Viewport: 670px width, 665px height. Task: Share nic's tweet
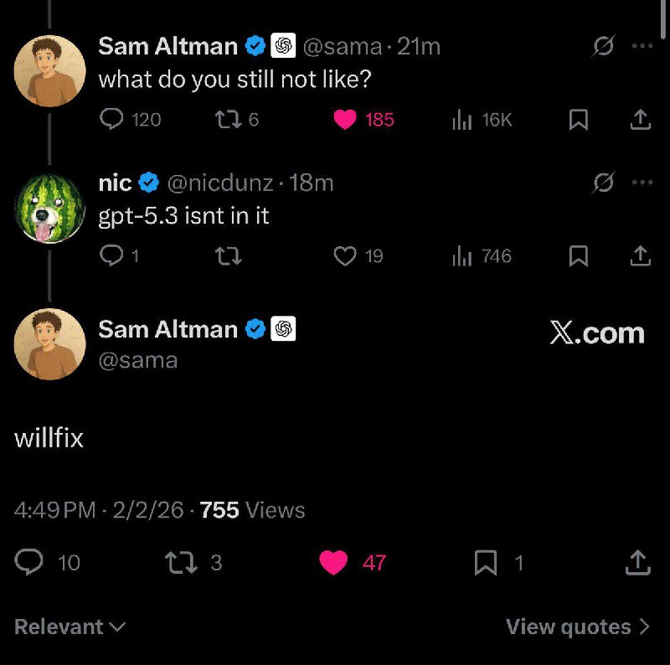point(640,256)
